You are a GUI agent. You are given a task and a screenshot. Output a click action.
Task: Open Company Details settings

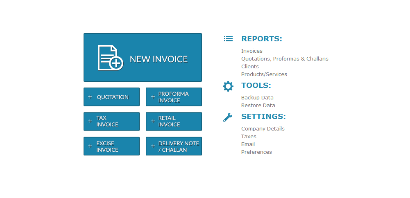(263, 129)
